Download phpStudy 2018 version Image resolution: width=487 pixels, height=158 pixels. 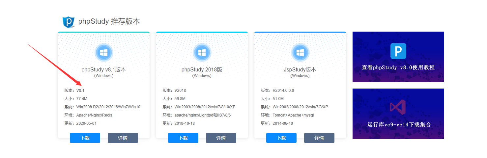[183, 138]
